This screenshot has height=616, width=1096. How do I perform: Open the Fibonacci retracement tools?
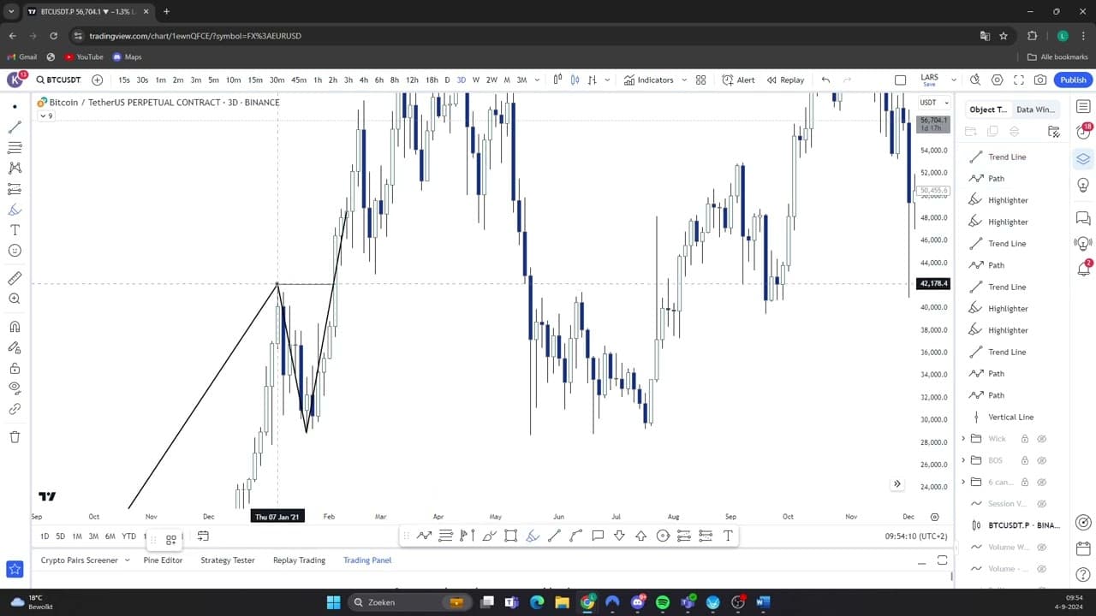click(x=15, y=147)
